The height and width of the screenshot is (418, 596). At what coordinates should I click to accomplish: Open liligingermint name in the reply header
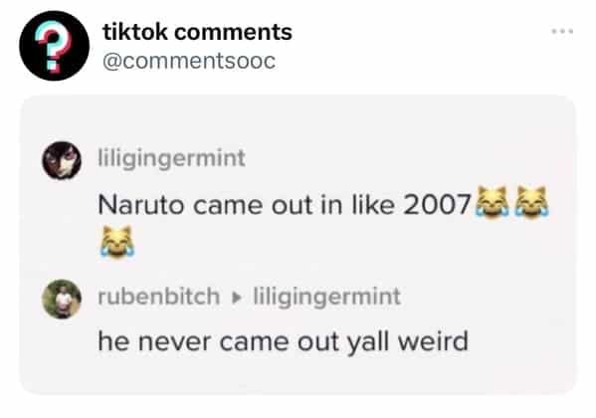tap(327, 297)
